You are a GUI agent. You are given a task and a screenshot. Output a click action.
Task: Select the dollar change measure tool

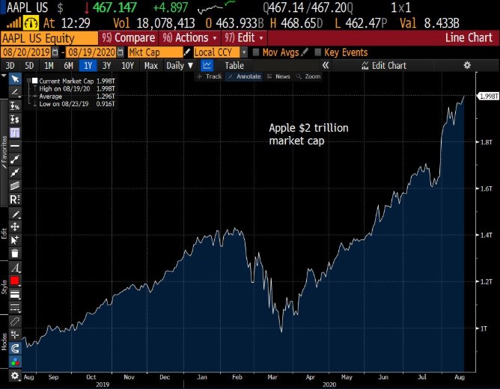coord(15,119)
